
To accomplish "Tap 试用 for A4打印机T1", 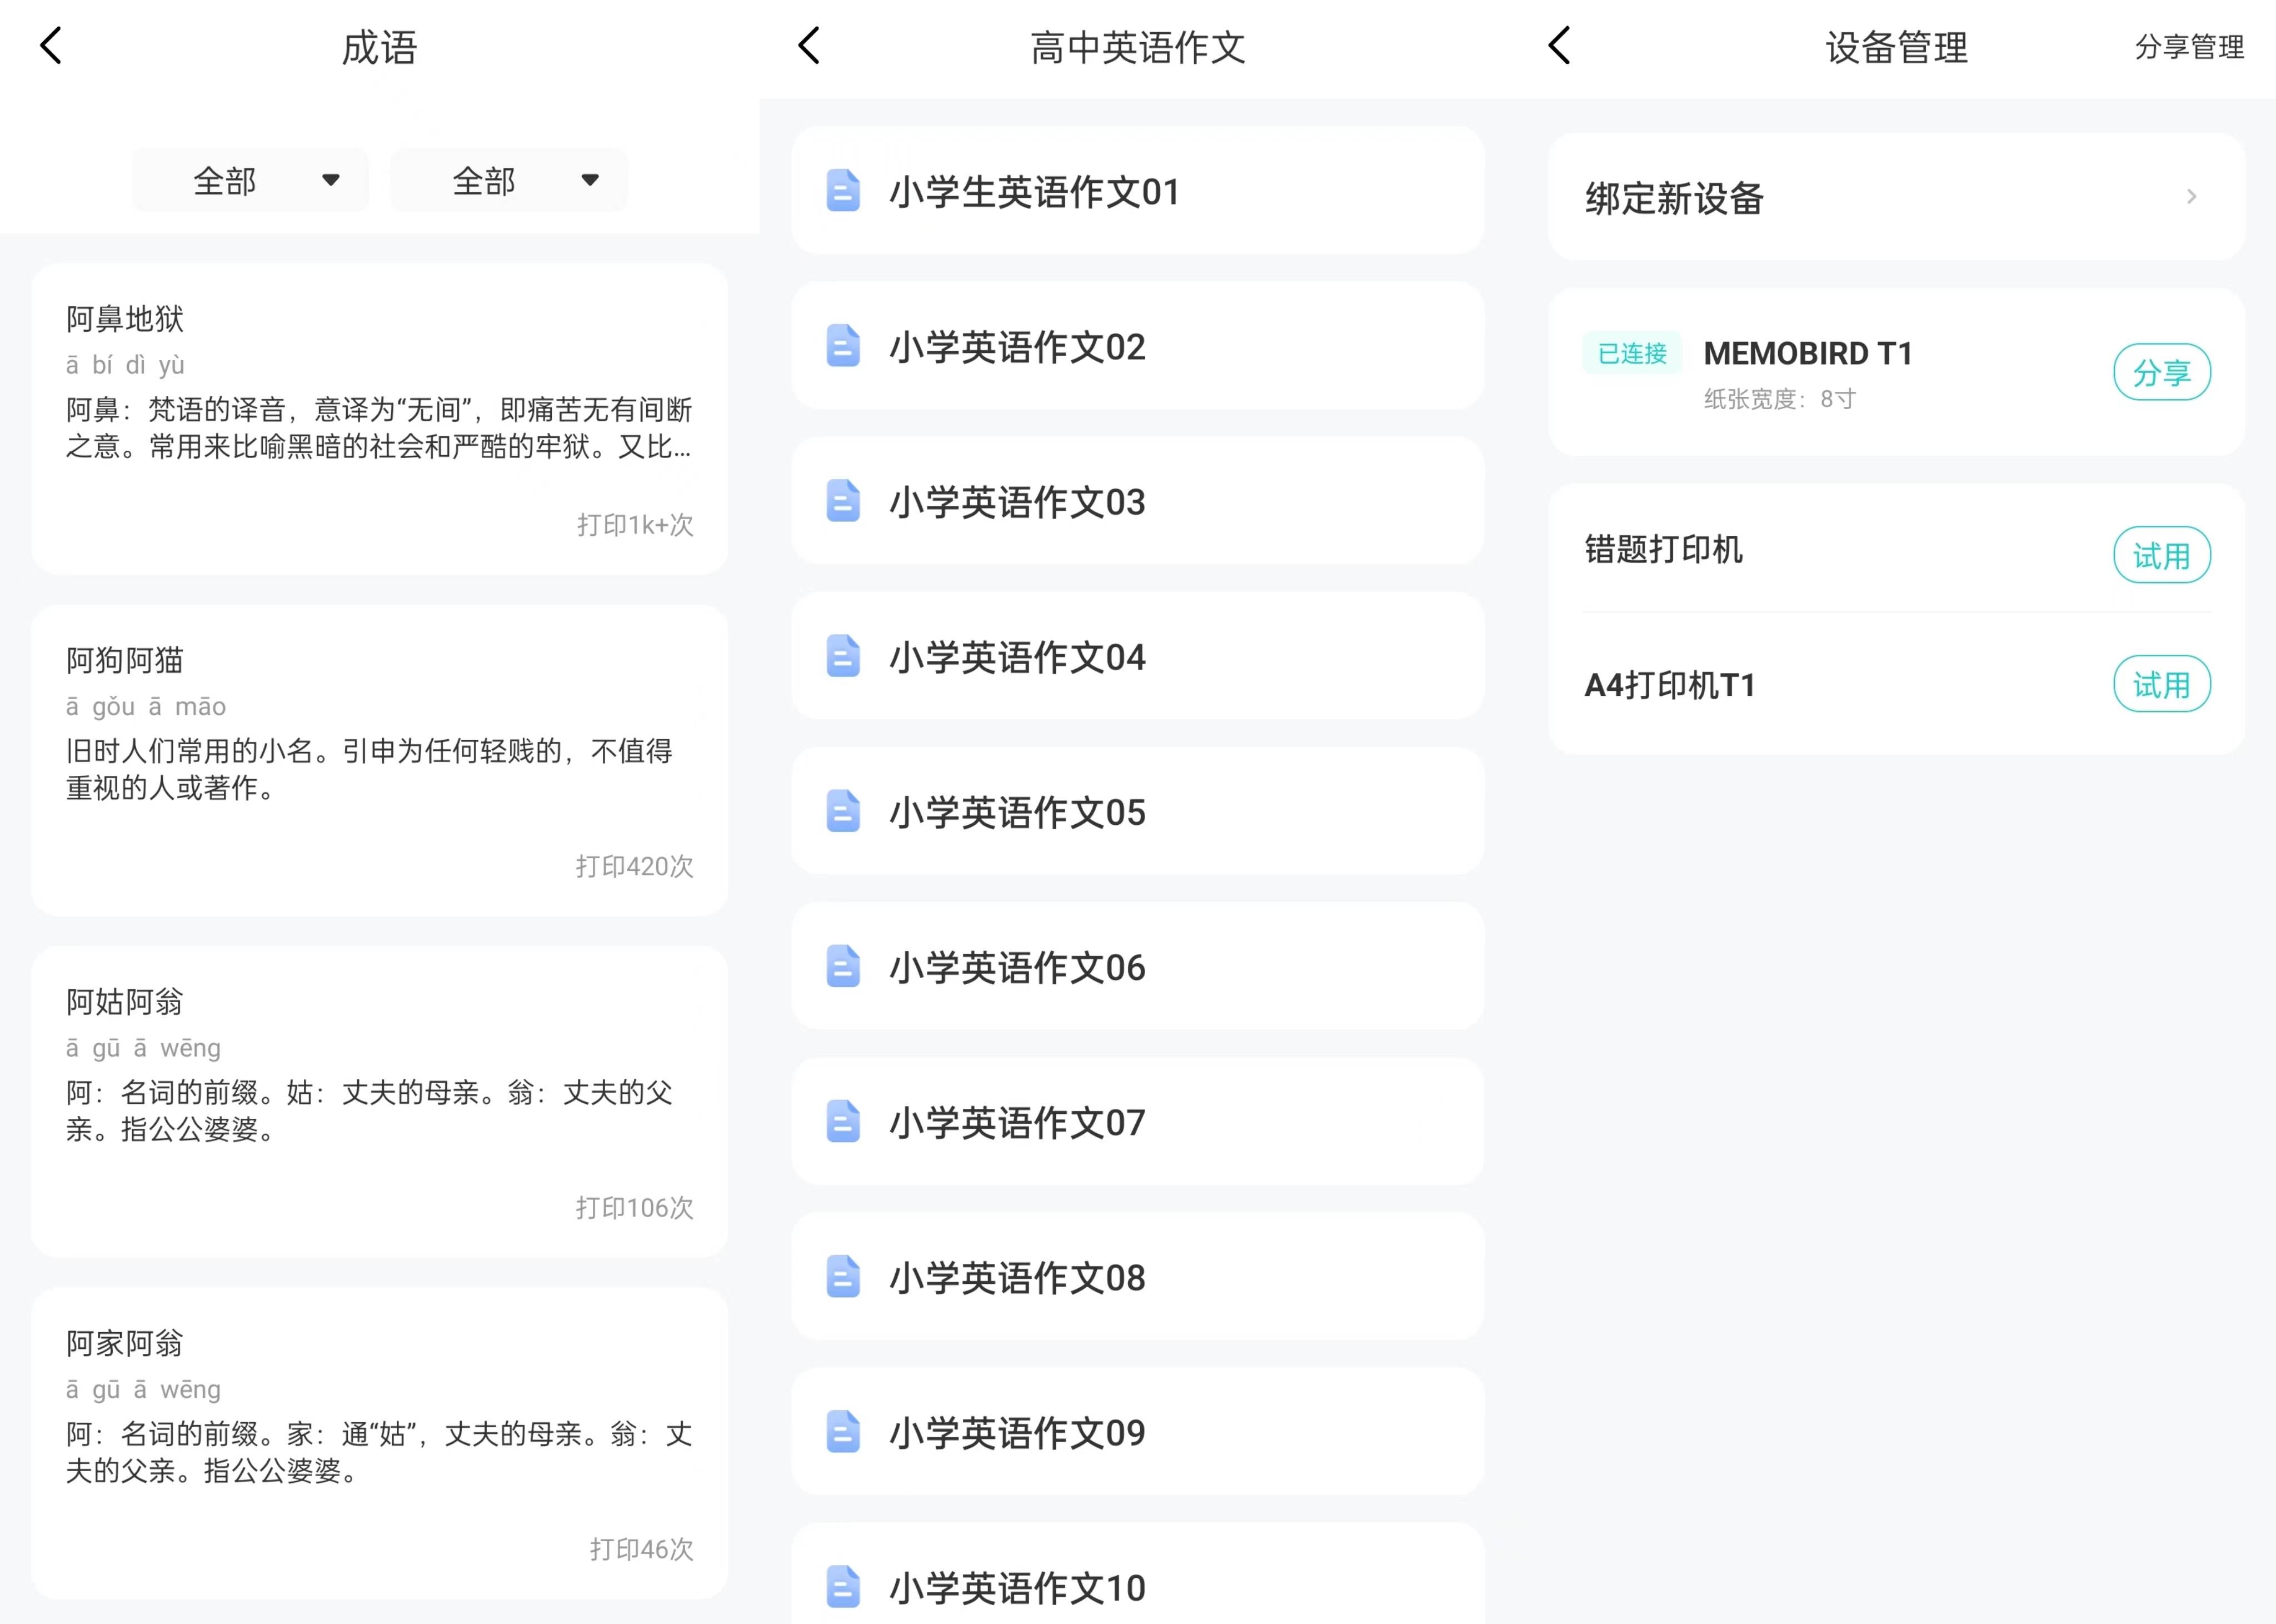I will (x=2161, y=684).
